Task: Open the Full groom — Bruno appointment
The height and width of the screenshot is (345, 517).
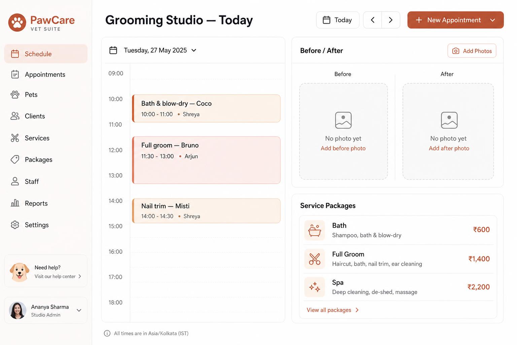Action: (206, 160)
